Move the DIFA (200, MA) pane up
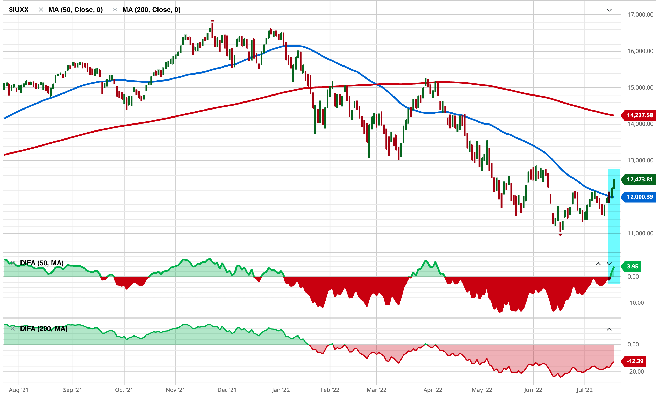This screenshot has height=394, width=659. [609, 329]
